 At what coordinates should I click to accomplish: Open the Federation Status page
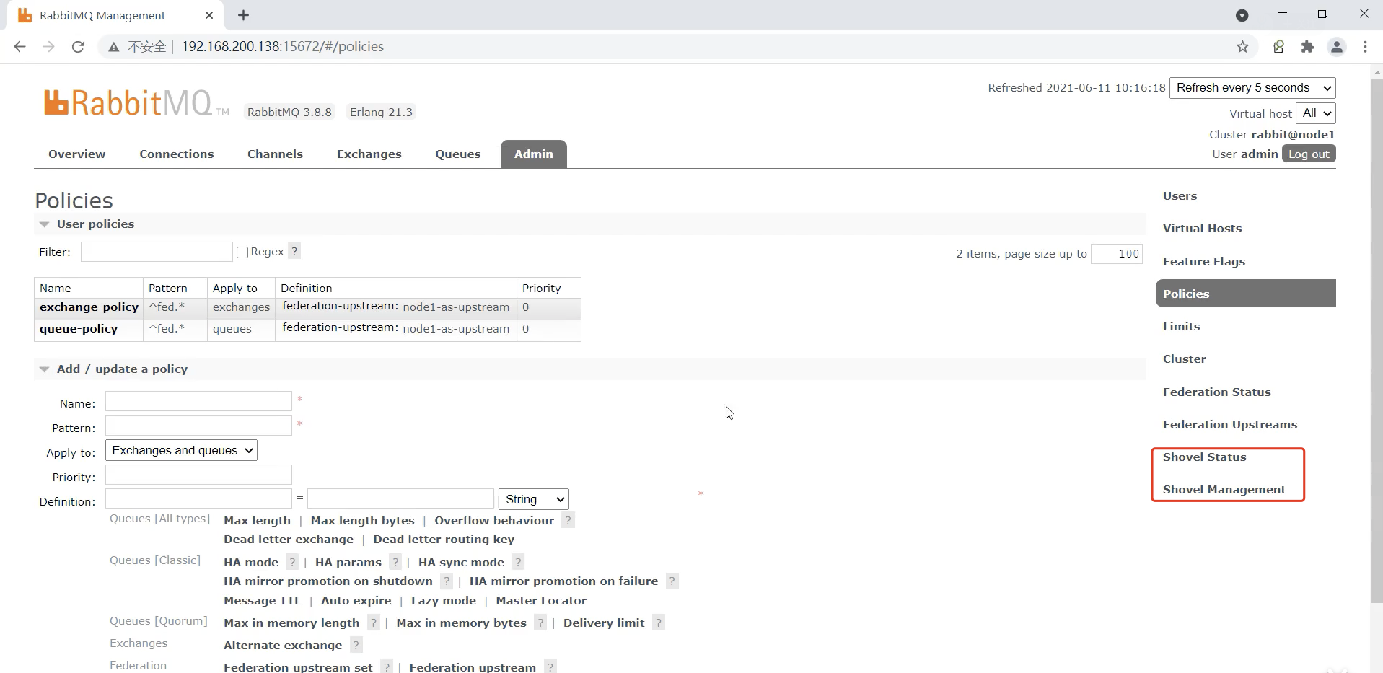[1216, 392]
